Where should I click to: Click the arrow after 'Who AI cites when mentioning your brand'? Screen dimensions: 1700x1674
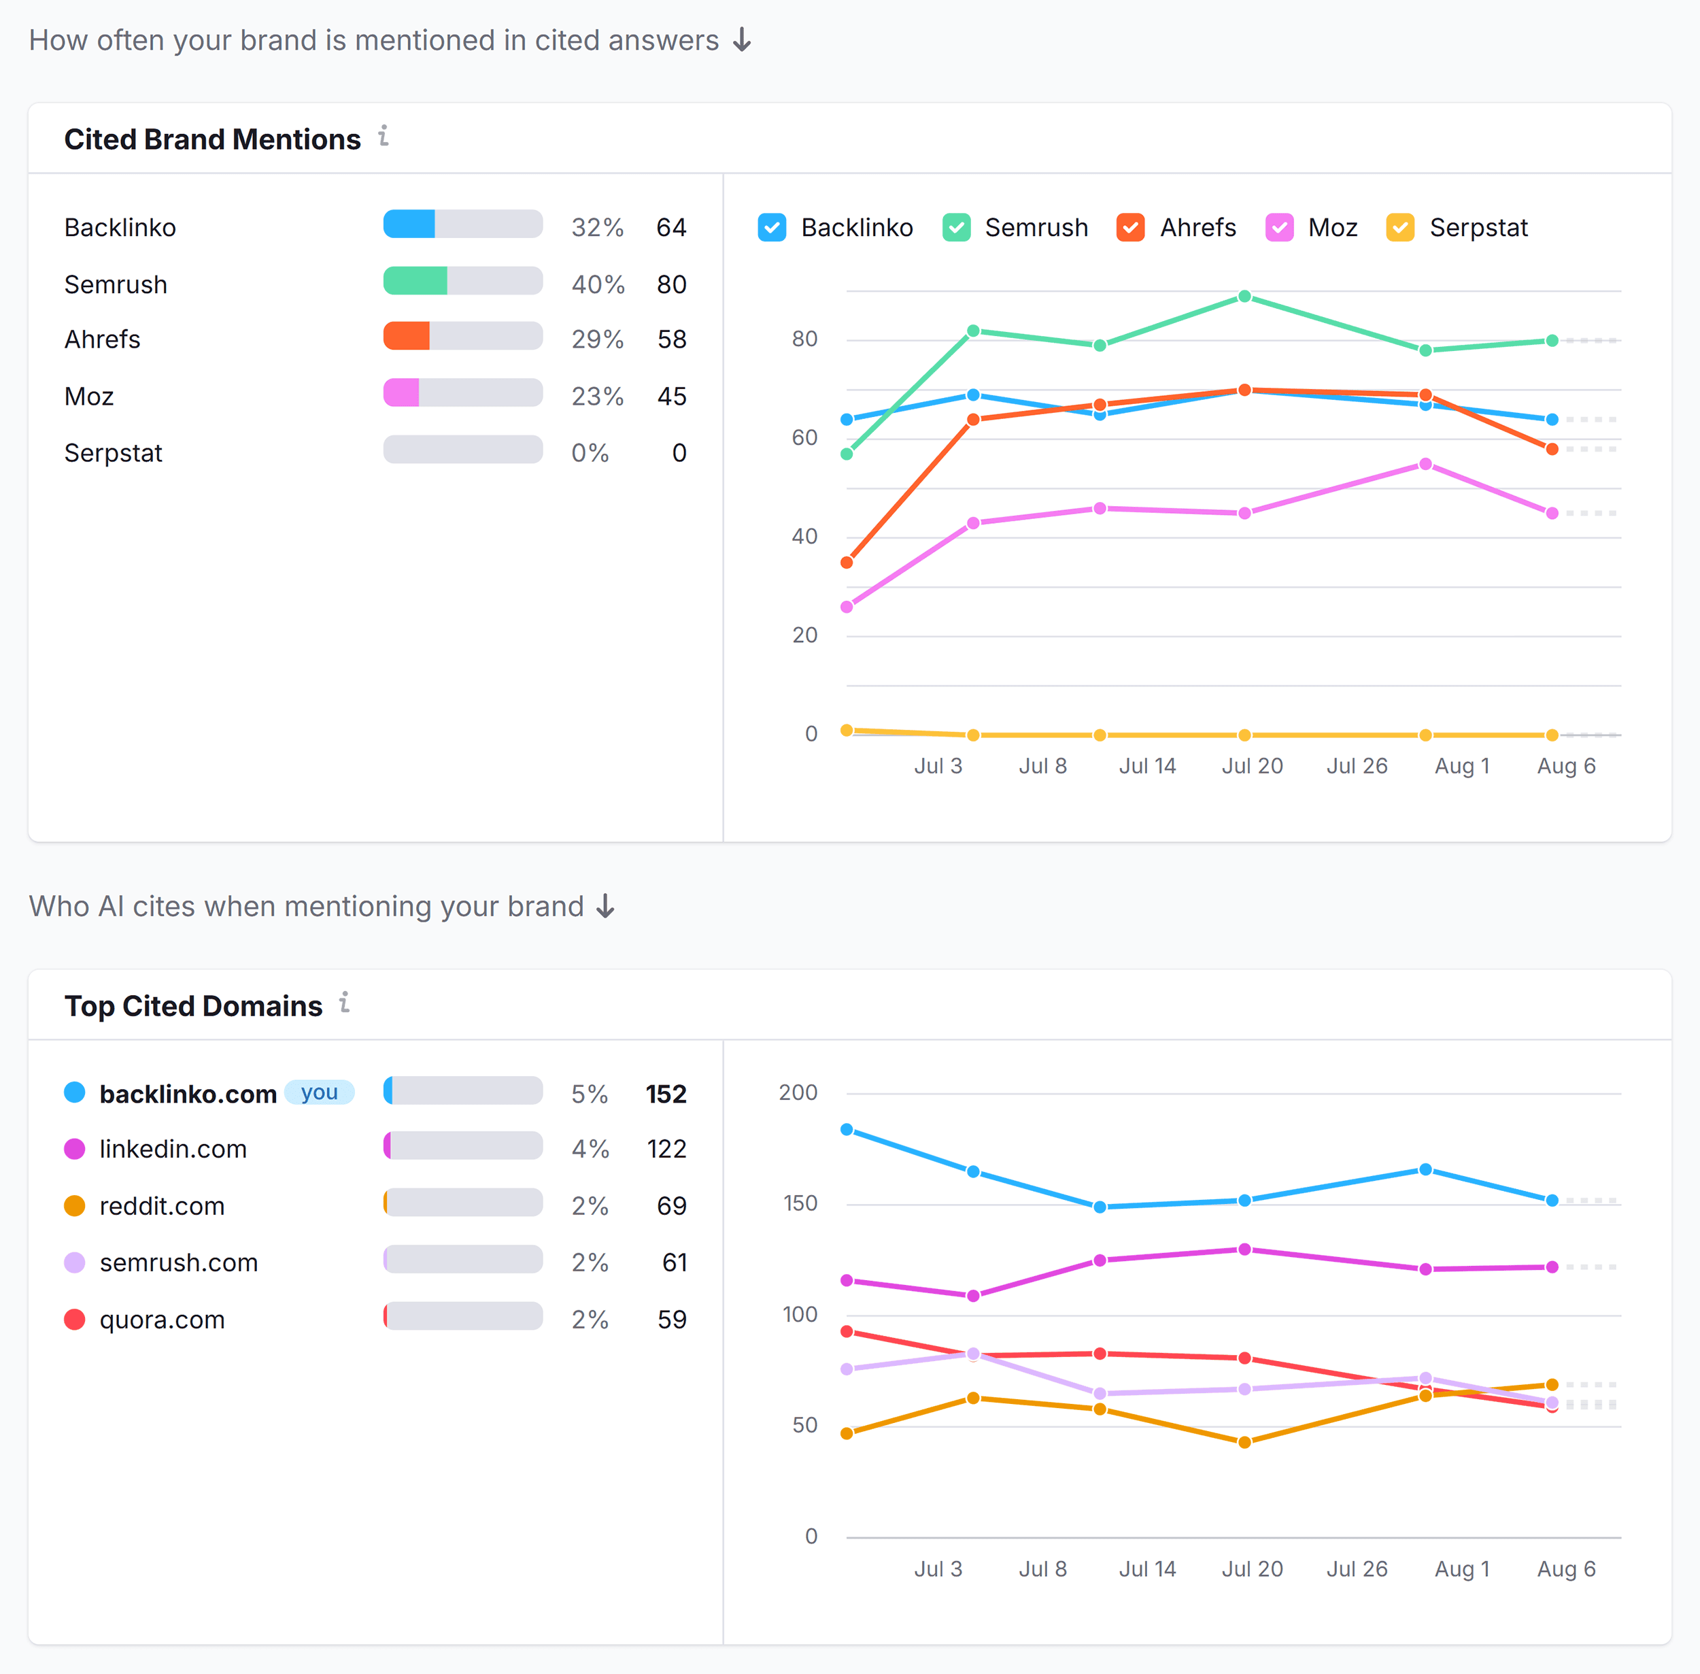pos(606,905)
